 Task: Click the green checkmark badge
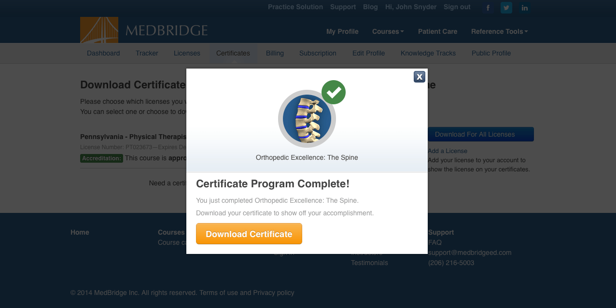(334, 92)
